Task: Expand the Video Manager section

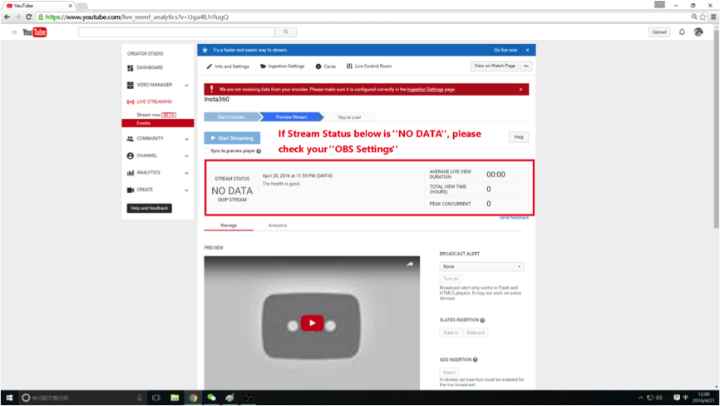Action: coord(186,86)
